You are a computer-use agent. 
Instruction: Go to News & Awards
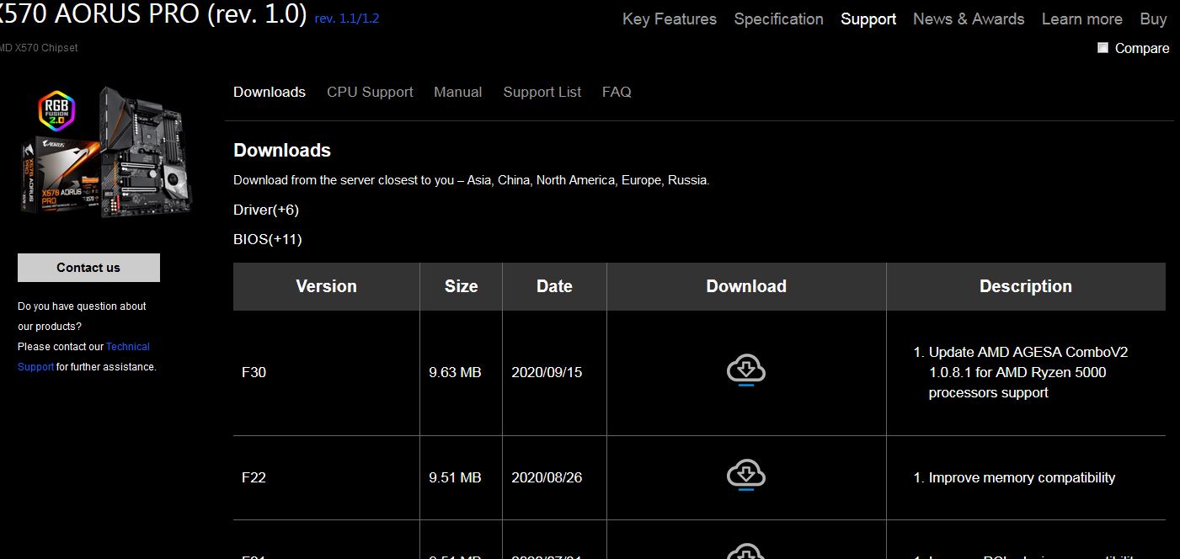[x=969, y=19]
